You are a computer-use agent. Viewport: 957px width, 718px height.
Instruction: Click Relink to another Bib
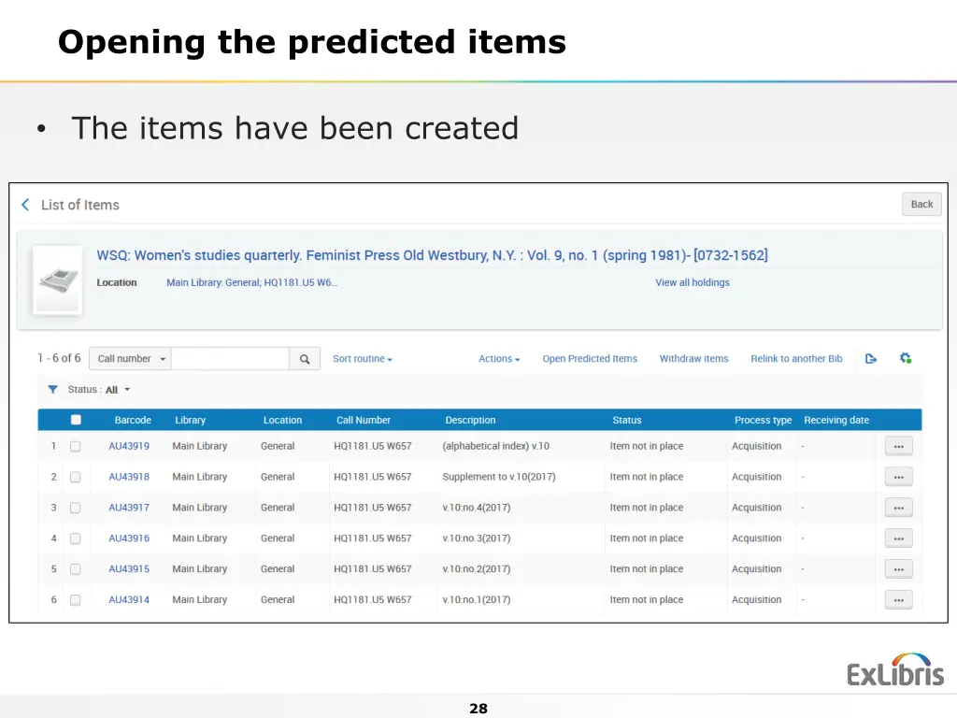[x=796, y=359]
